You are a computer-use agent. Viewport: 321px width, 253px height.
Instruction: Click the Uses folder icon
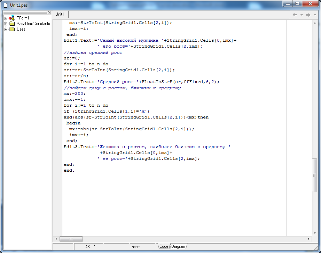tap(12, 29)
